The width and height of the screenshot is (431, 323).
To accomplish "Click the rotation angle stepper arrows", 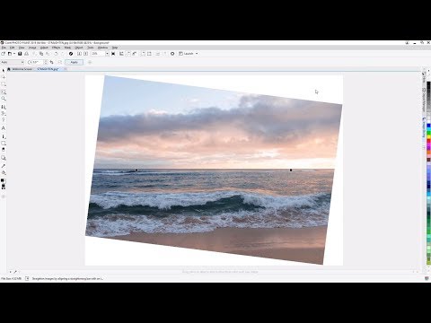I will coord(46,62).
